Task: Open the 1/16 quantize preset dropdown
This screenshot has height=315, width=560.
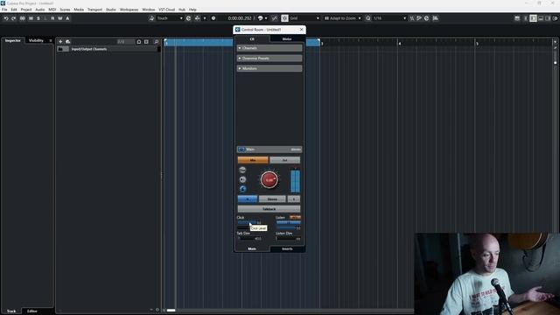Action: [x=404, y=18]
